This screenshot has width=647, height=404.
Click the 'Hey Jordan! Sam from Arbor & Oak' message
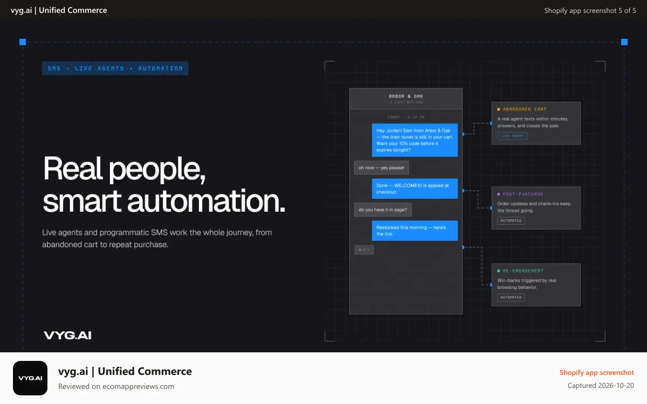tap(415, 140)
